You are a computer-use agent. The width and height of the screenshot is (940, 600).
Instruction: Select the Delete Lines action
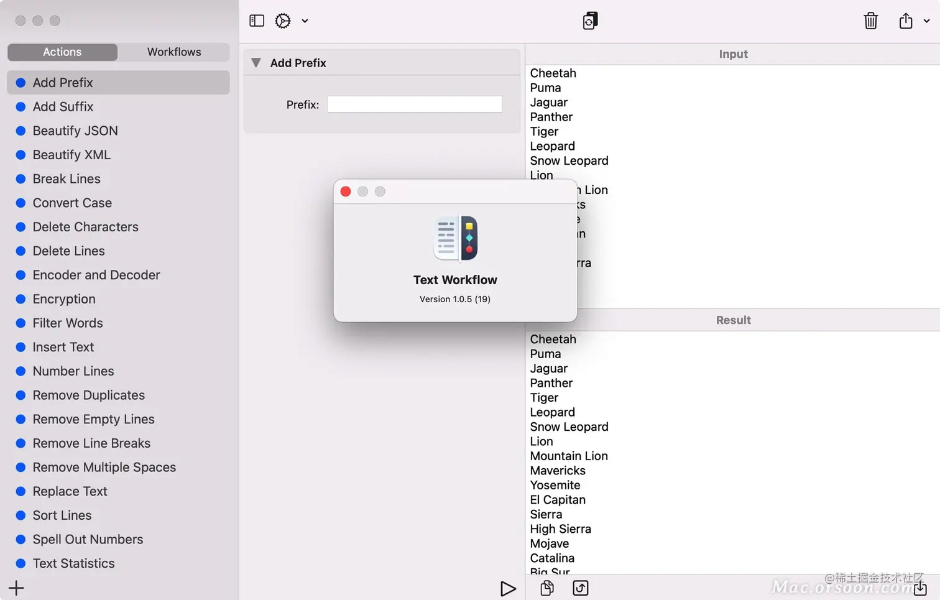tap(118, 251)
